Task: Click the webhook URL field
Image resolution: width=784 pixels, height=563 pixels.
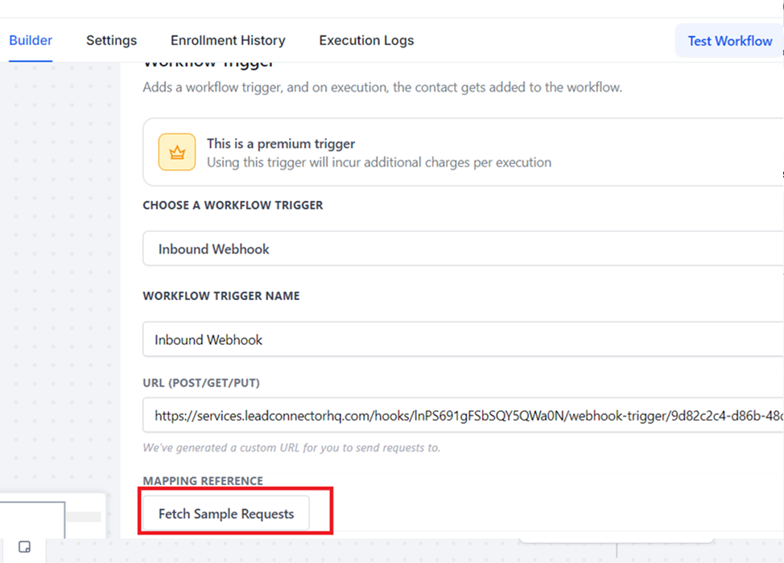Action: (x=463, y=417)
